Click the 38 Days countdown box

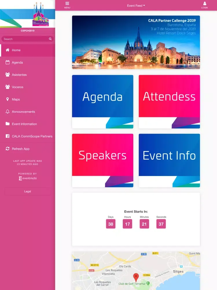click(x=111, y=224)
